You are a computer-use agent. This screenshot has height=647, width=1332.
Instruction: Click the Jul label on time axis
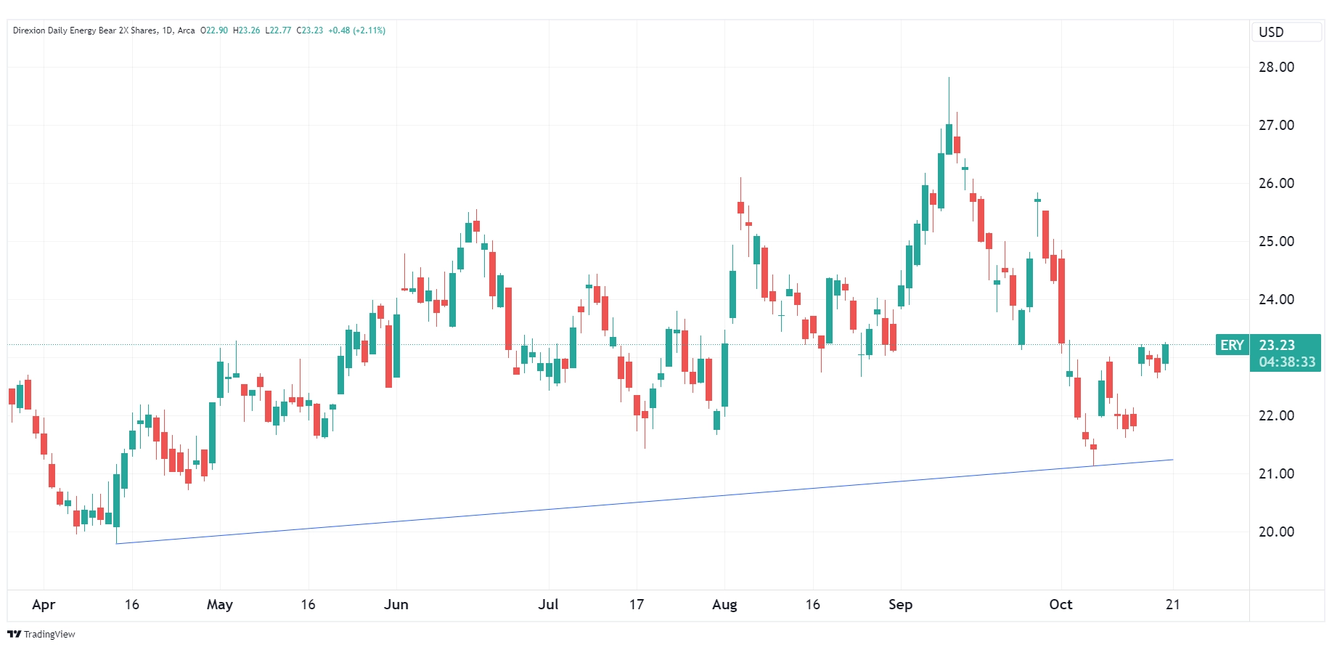(x=548, y=604)
